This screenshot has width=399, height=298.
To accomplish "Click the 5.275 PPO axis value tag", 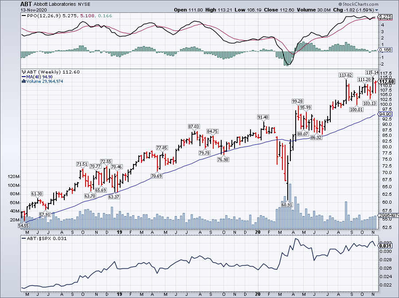I will click(385, 17).
